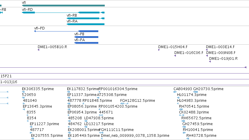Click the vfl-PD protein feature label

pyautogui.click(x=40, y=28)
